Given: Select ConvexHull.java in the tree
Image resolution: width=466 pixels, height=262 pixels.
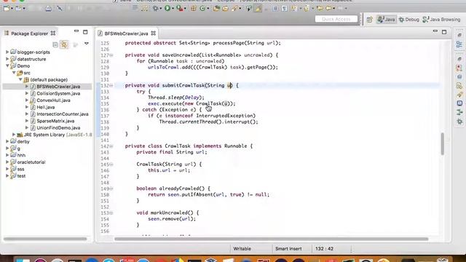Looking at the screenshot, I should click(x=53, y=100).
